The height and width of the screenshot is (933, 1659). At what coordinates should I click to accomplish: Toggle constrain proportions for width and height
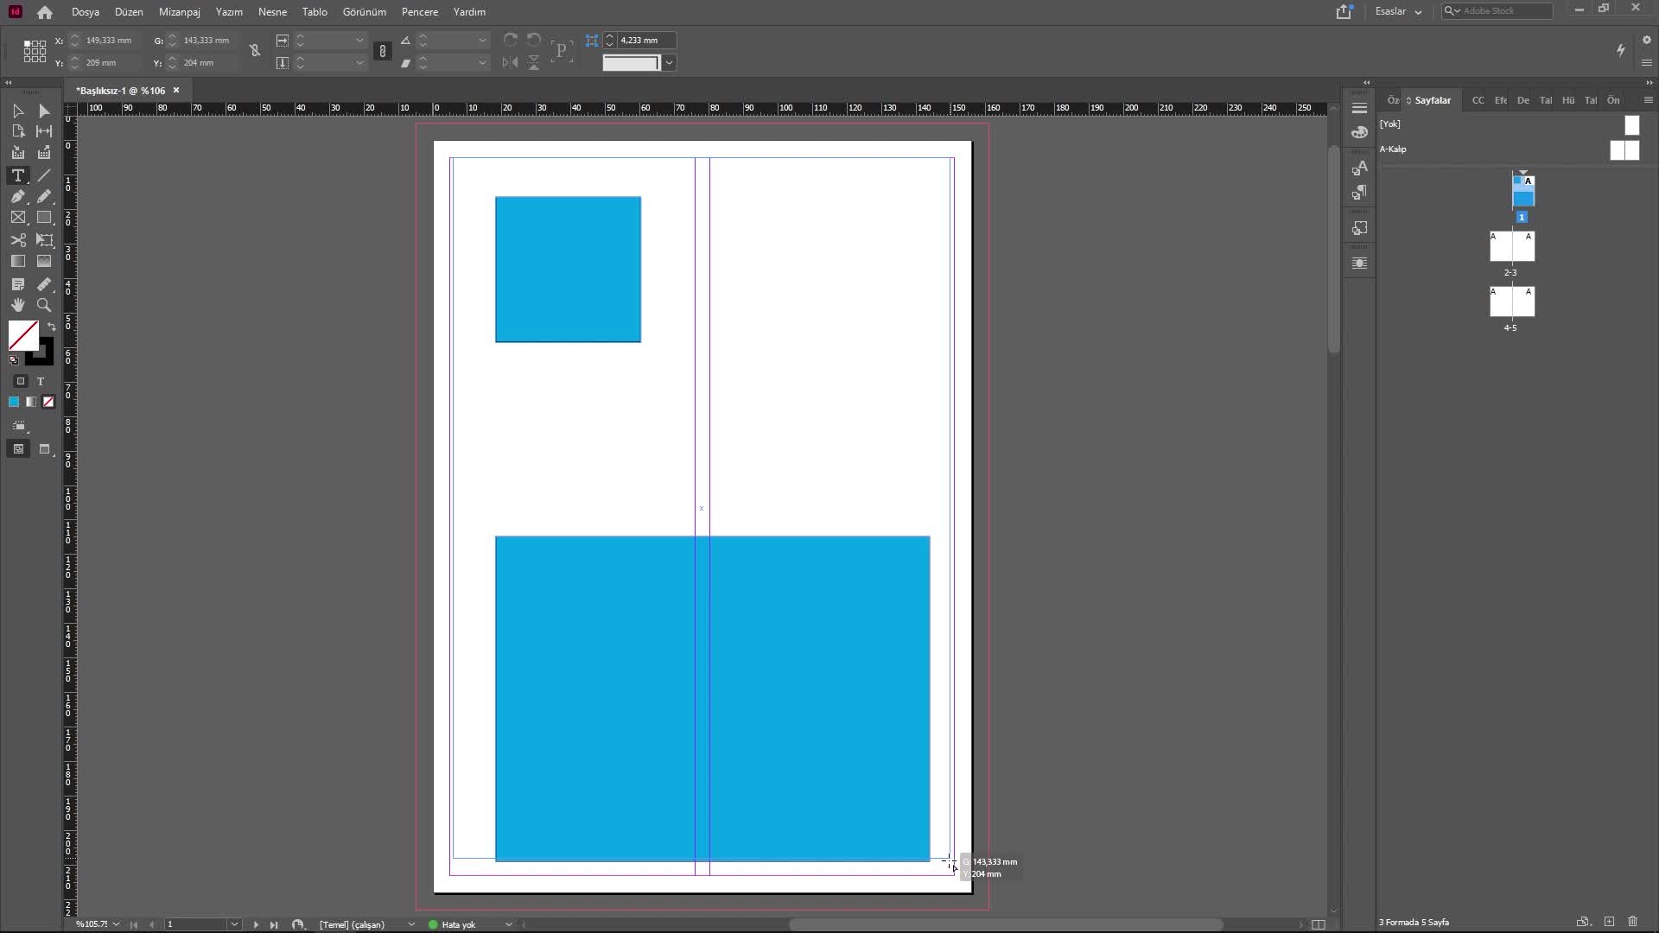255,51
